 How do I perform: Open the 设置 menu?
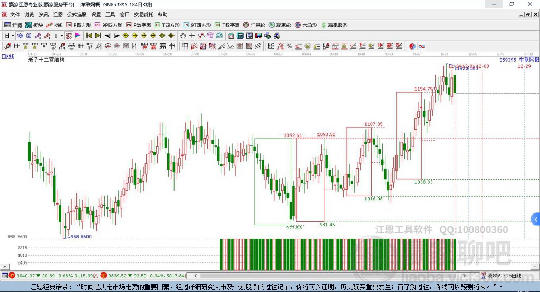click(96, 14)
